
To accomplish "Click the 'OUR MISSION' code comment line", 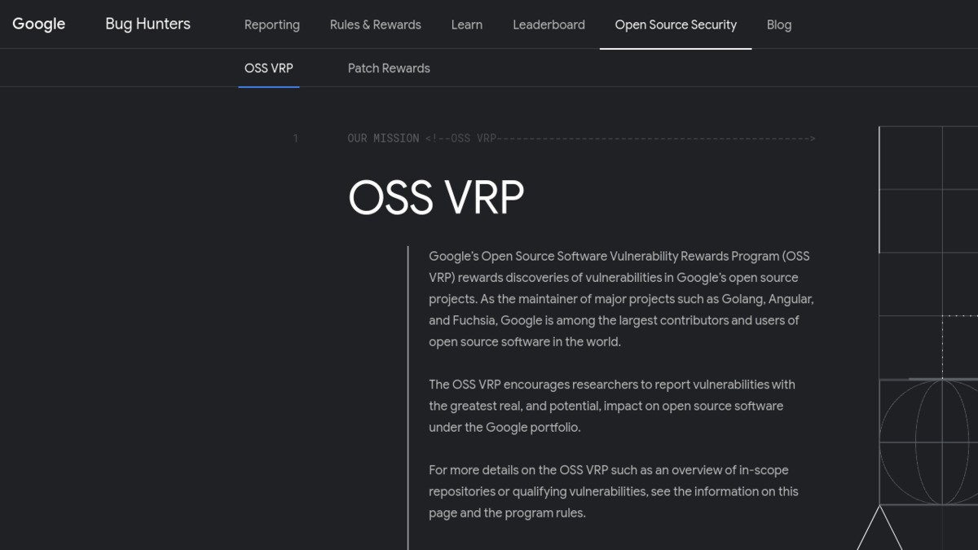I will coord(581,139).
